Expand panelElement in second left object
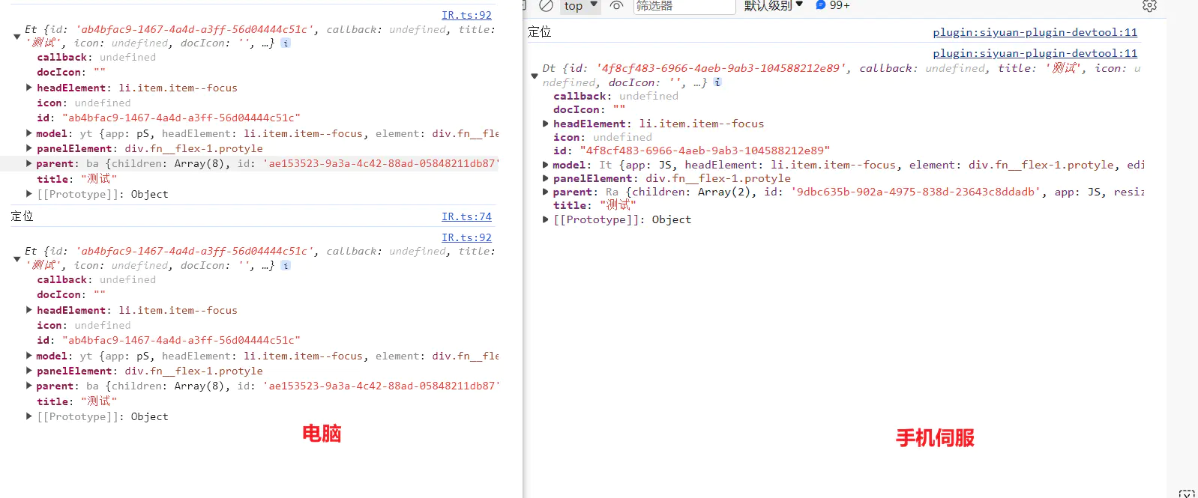 (x=29, y=371)
